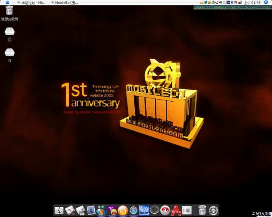Click the Safari compass icon in dock
Image resolution: width=272 pixels, height=217 pixels.
(x=133, y=210)
